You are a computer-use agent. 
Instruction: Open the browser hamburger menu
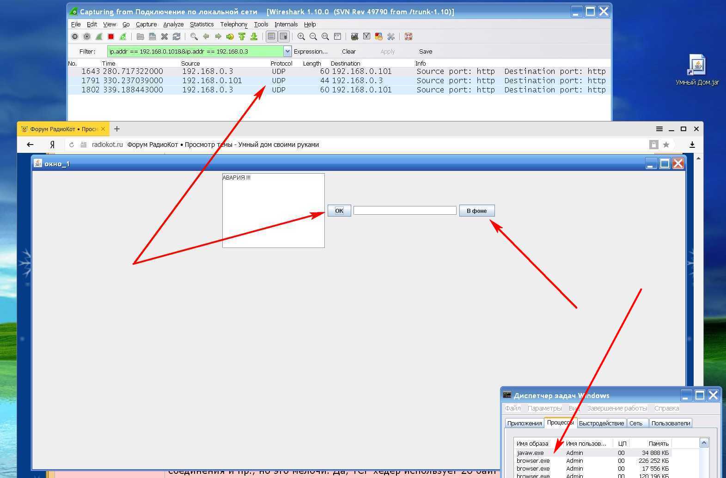pos(659,129)
